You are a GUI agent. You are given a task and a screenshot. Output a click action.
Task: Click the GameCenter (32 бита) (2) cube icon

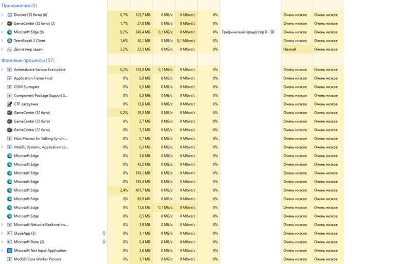(x=9, y=24)
